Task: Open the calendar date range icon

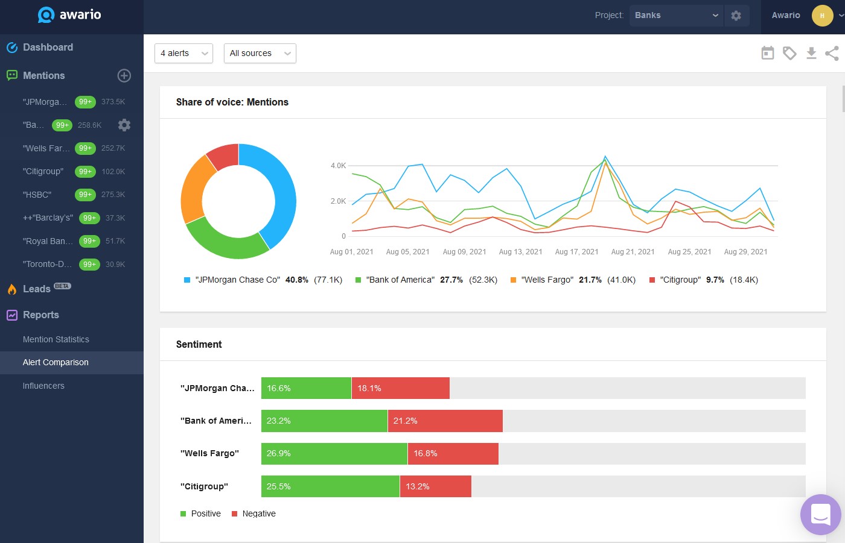Action: [x=767, y=53]
